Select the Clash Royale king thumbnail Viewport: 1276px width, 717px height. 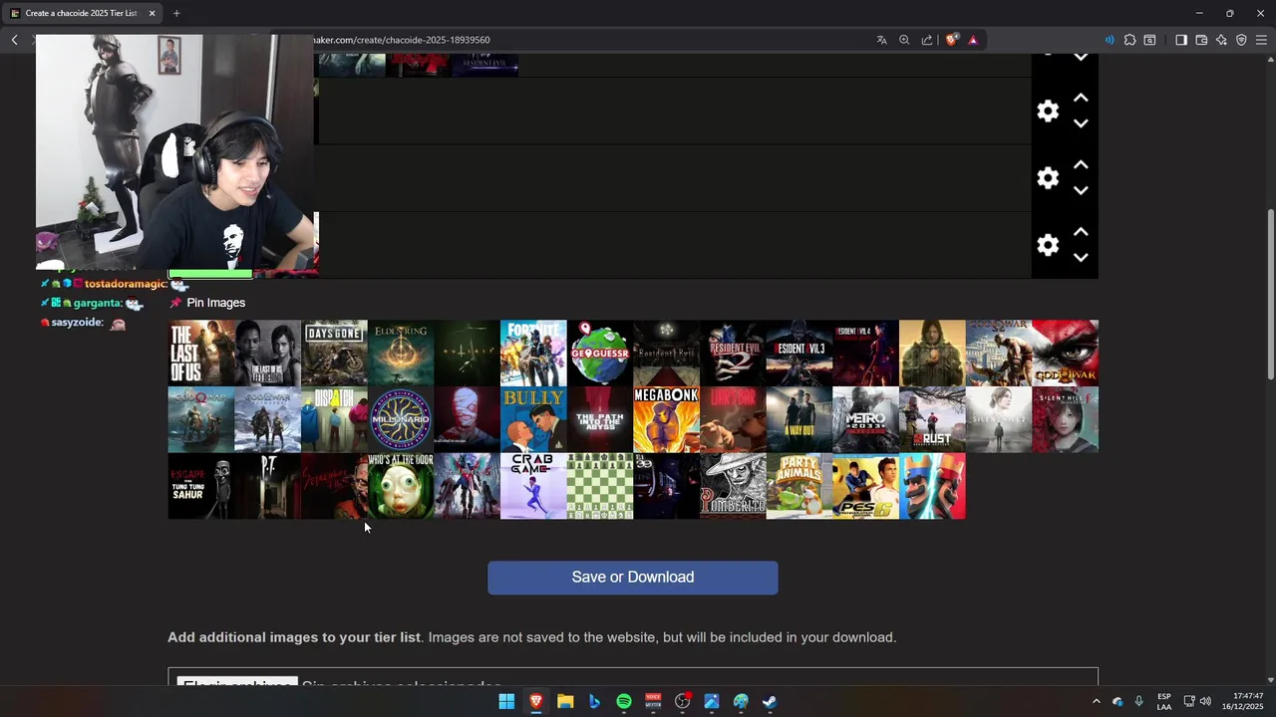coord(932,486)
